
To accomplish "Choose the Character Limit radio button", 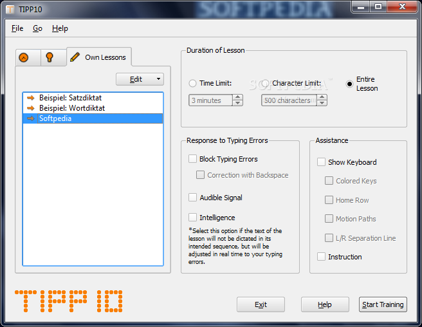I will pos(266,83).
